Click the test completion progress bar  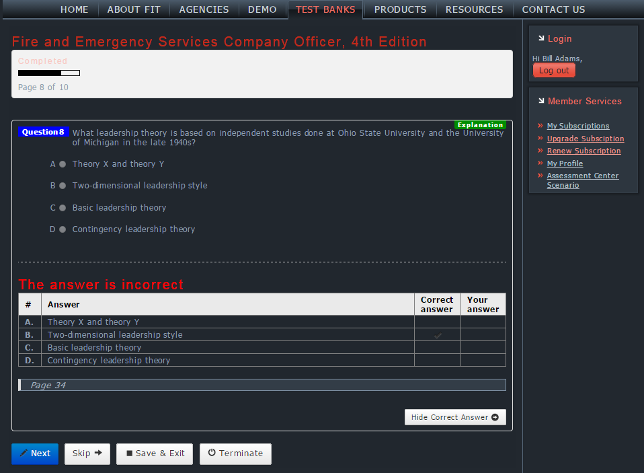(x=49, y=73)
